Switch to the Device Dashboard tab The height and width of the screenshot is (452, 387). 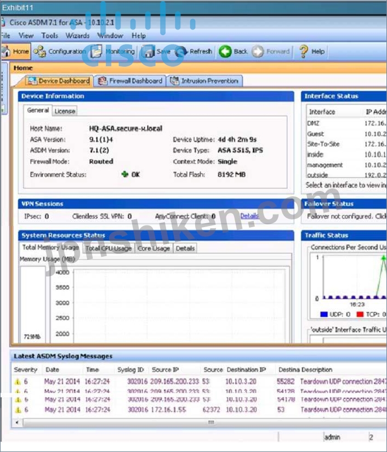tap(59, 81)
